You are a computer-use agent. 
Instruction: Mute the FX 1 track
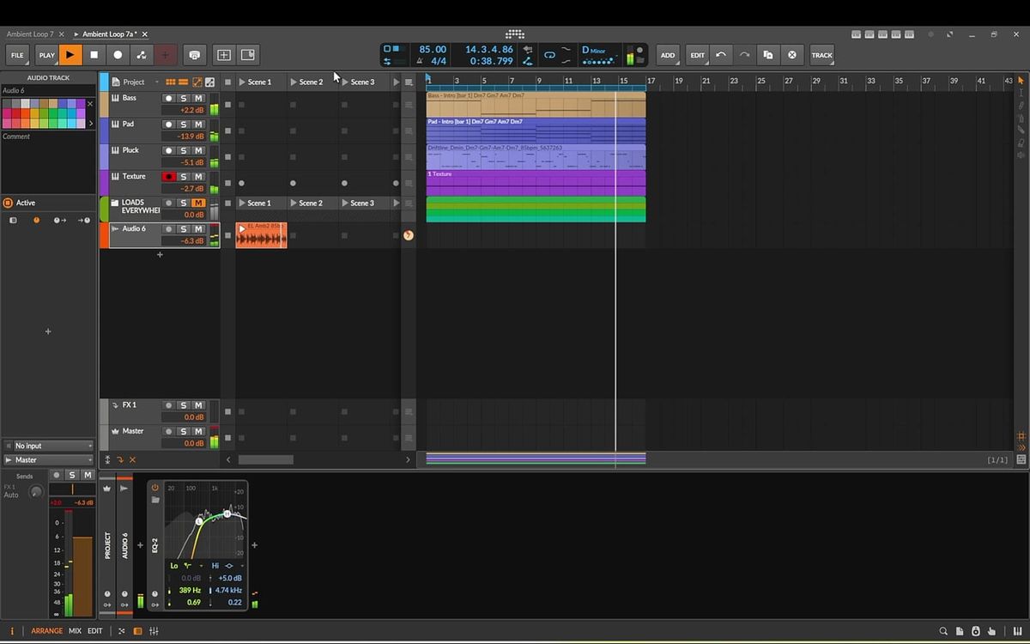click(198, 405)
